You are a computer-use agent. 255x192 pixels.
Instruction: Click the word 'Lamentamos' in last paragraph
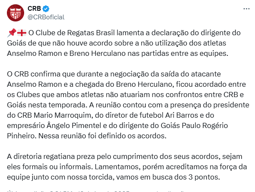[x=117, y=167]
